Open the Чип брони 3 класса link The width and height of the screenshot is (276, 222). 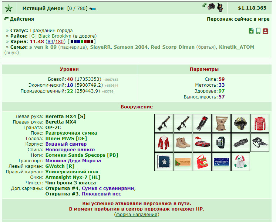coord(71,183)
